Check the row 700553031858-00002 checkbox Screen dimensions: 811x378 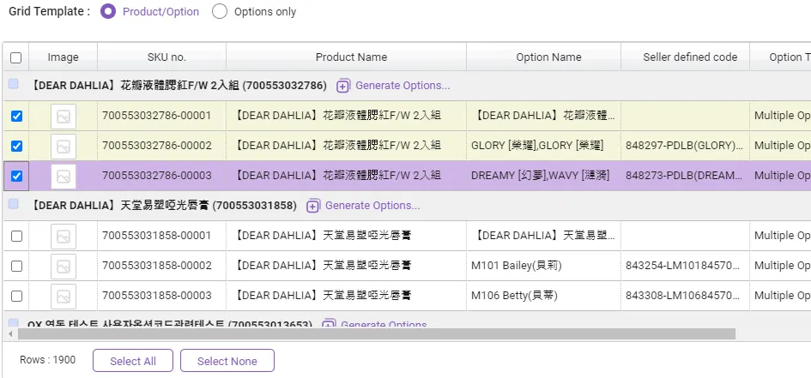[16, 267]
